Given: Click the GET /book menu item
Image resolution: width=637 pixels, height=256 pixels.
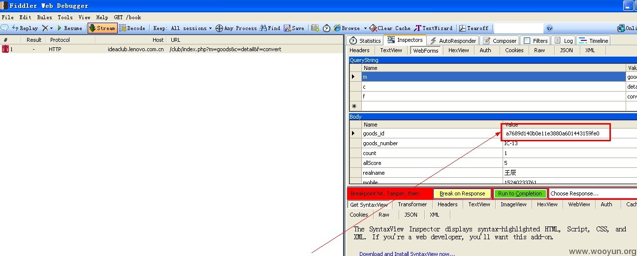Looking at the screenshot, I should tap(127, 17).
